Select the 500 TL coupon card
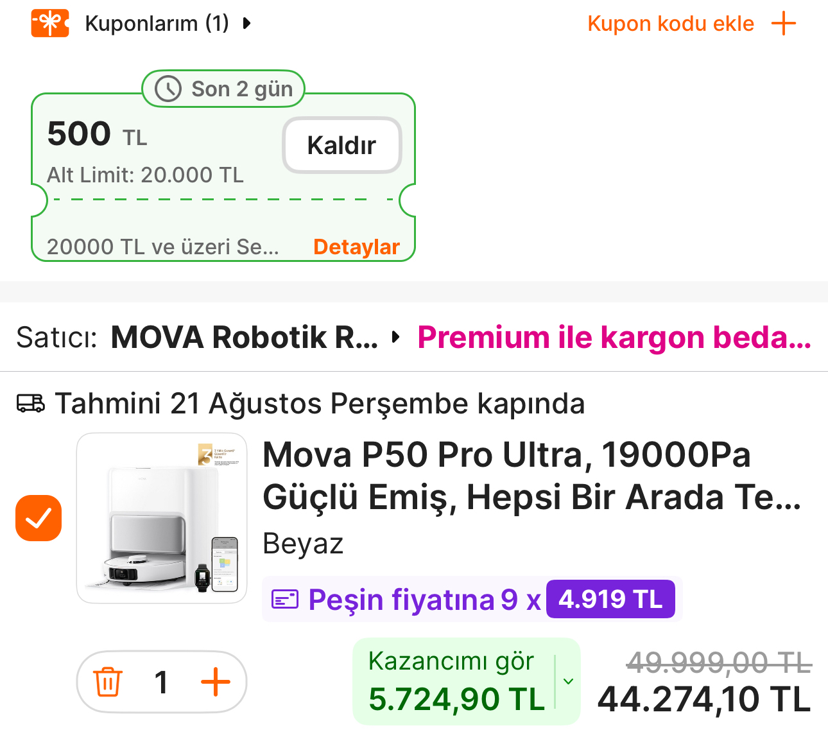The image size is (828, 746). 223,177
